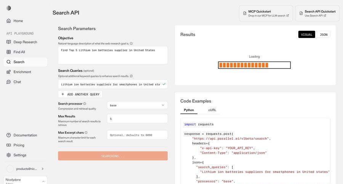Switch results to JSON view
Screen dimensions: 343x184
323,35
